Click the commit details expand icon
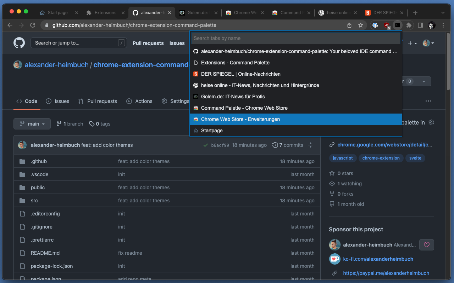 click(x=311, y=145)
